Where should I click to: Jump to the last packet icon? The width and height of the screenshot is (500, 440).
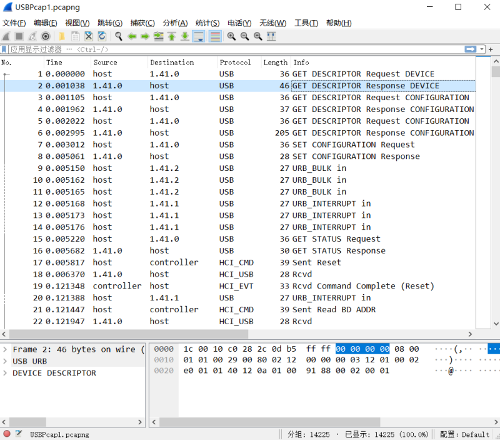[185, 36]
